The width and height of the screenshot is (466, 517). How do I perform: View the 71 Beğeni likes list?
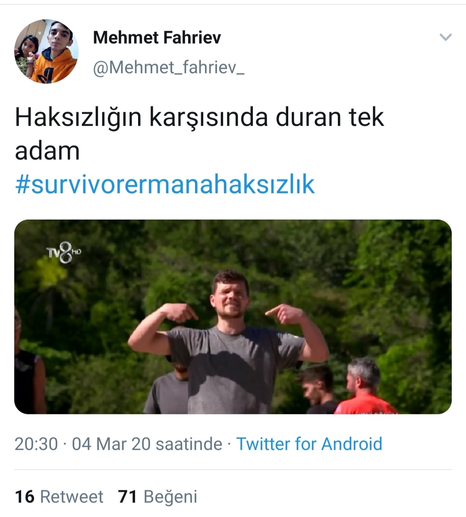click(157, 497)
